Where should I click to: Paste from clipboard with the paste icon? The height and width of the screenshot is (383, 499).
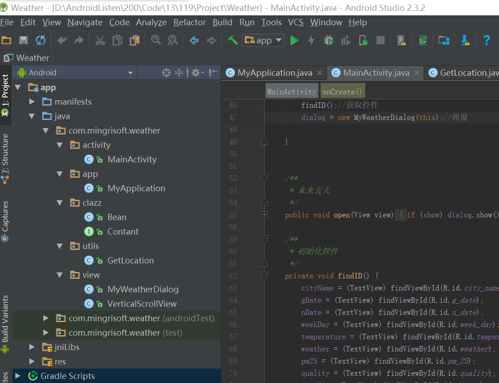coord(135,40)
